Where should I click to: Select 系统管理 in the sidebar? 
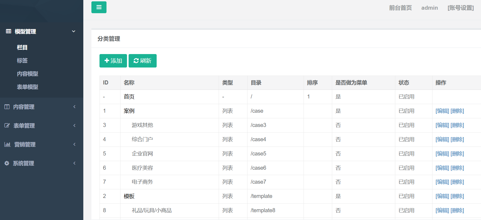click(23, 163)
